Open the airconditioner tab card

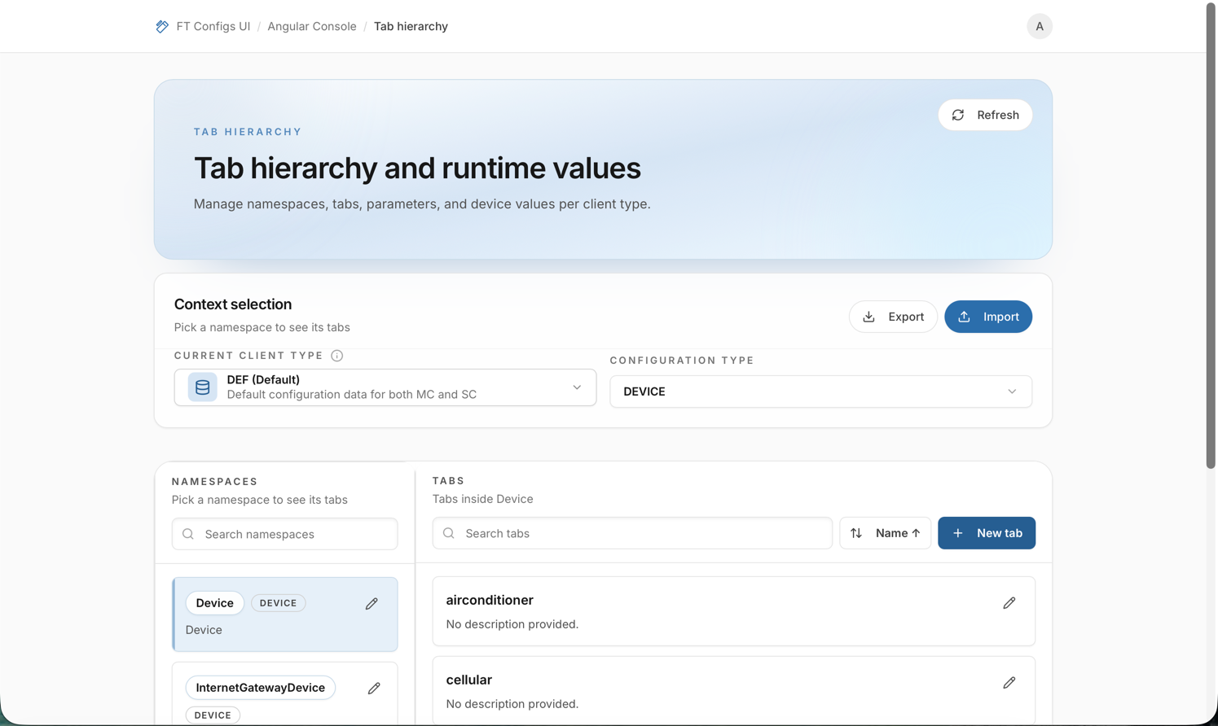(733, 611)
